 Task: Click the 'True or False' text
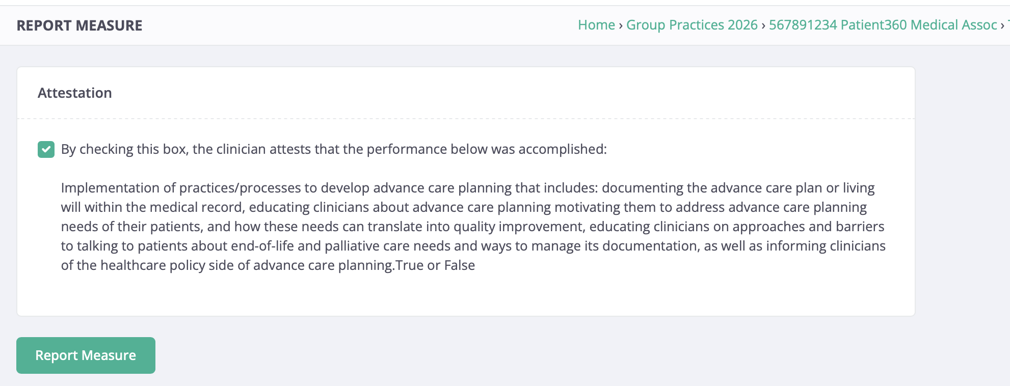(435, 265)
